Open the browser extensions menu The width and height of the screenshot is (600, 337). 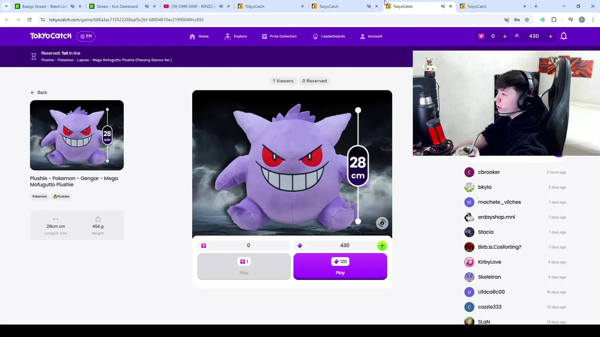(x=554, y=20)
